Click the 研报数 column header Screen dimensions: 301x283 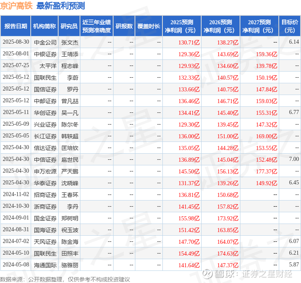click(x=124, y=26)
